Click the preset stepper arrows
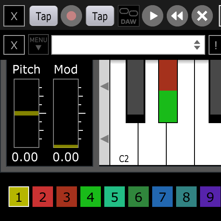This screenshot has width=221, height=221. click(197, 45)
